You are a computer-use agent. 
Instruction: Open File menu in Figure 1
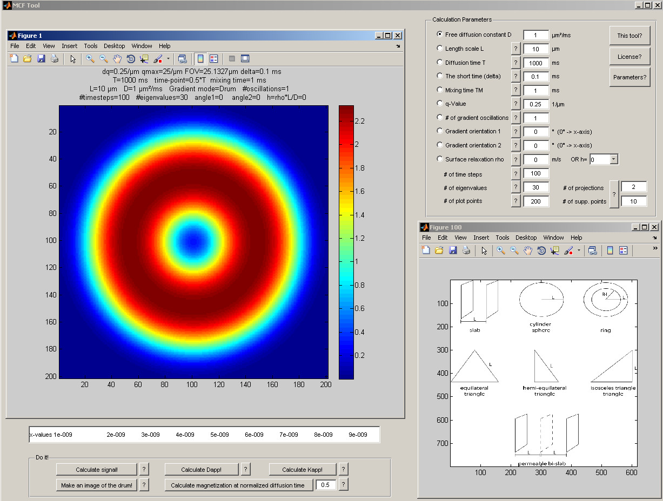coord(15,46)
